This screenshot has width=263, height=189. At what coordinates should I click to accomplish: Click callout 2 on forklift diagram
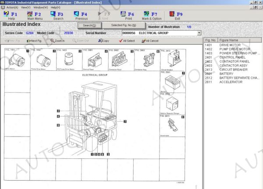58,111
